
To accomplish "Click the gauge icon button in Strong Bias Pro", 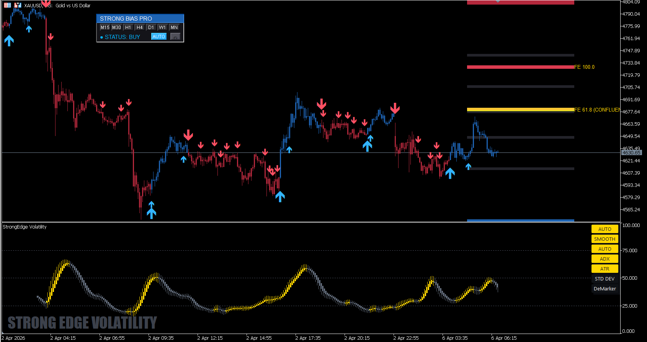I will [175, 37].
